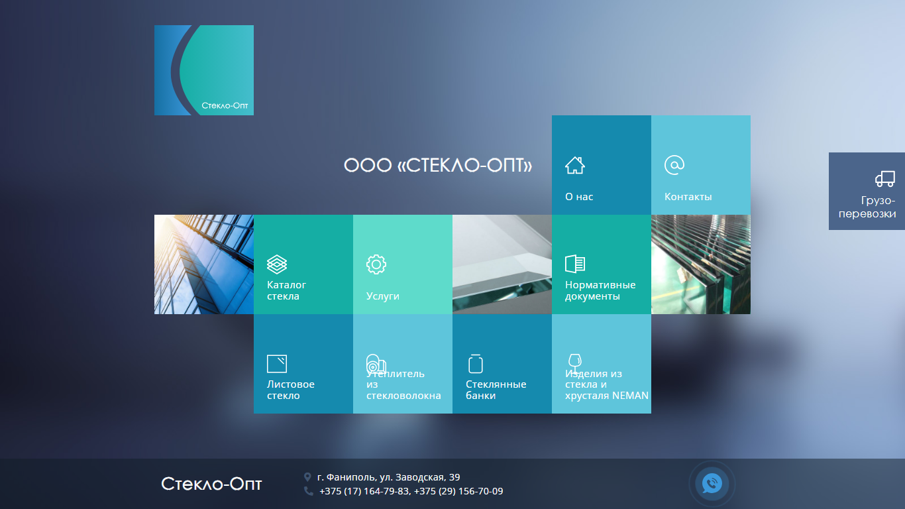
Task: Open Стеклянные банки category
Action: click(x=502, y=364)
